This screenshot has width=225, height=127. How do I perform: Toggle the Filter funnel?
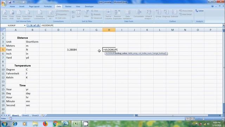click(x=86, y=14)
